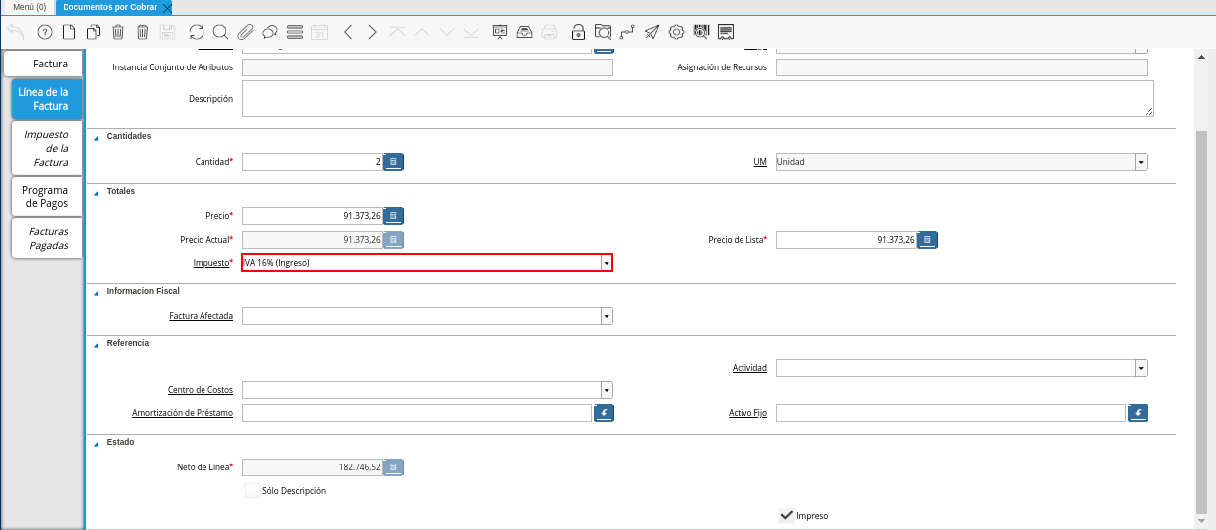The width and height of the screenshot is (1216, 530).
Task: Collapse the Cantidades section
Action: tap(96, 138)
